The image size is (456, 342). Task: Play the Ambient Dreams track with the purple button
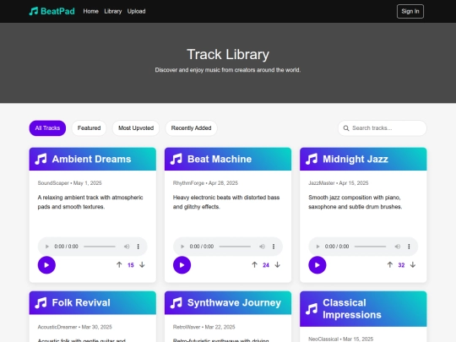[46, 265]
